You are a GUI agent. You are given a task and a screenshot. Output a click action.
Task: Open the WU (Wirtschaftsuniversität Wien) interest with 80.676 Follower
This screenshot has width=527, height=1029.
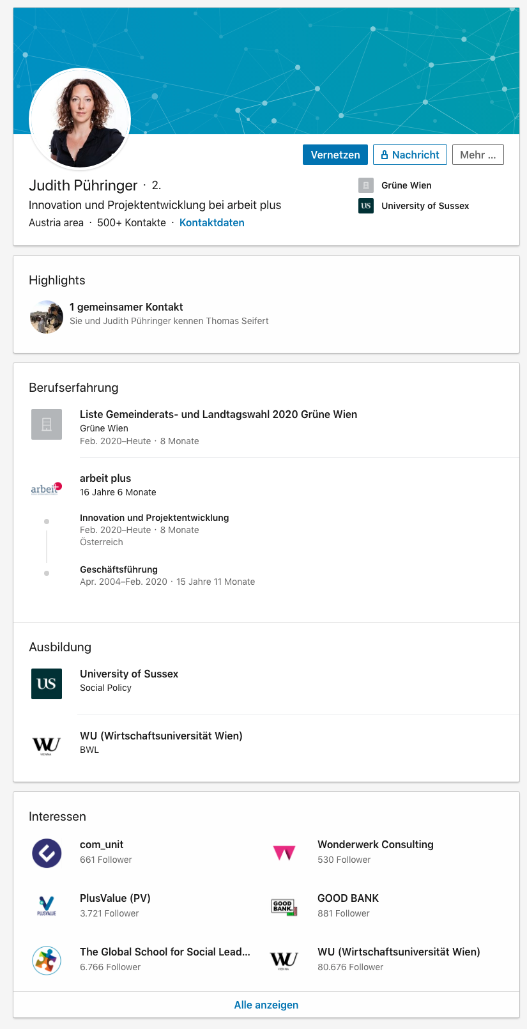tap(399, 959)
